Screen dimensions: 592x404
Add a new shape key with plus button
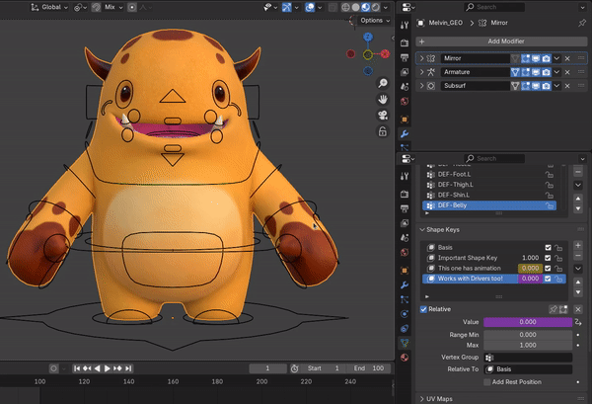[578, 245]
